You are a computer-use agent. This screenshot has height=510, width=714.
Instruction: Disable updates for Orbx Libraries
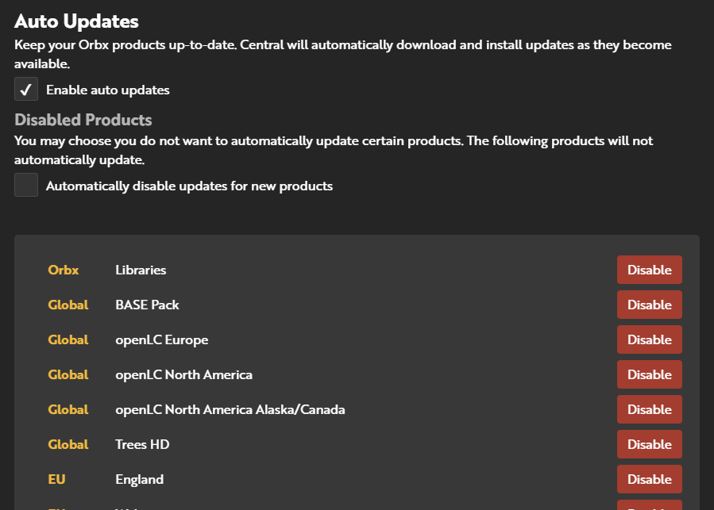pos(649,270)
